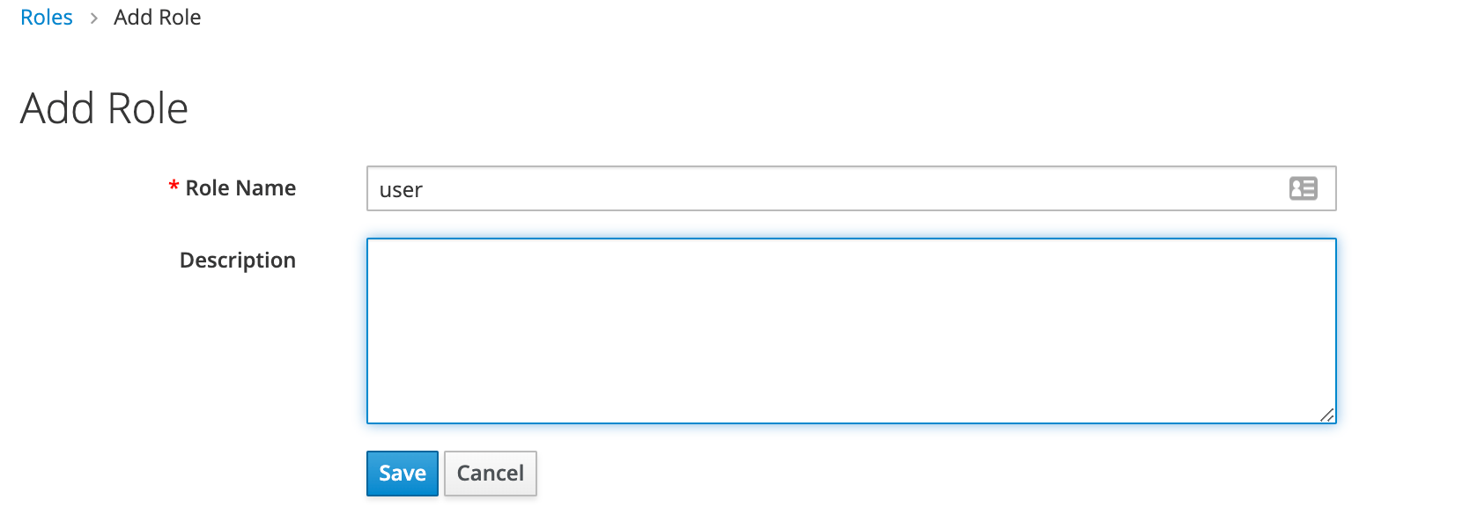
Task: Discard changes using the Cancel button
Action: pyautogui.click(x=491, y=474)
